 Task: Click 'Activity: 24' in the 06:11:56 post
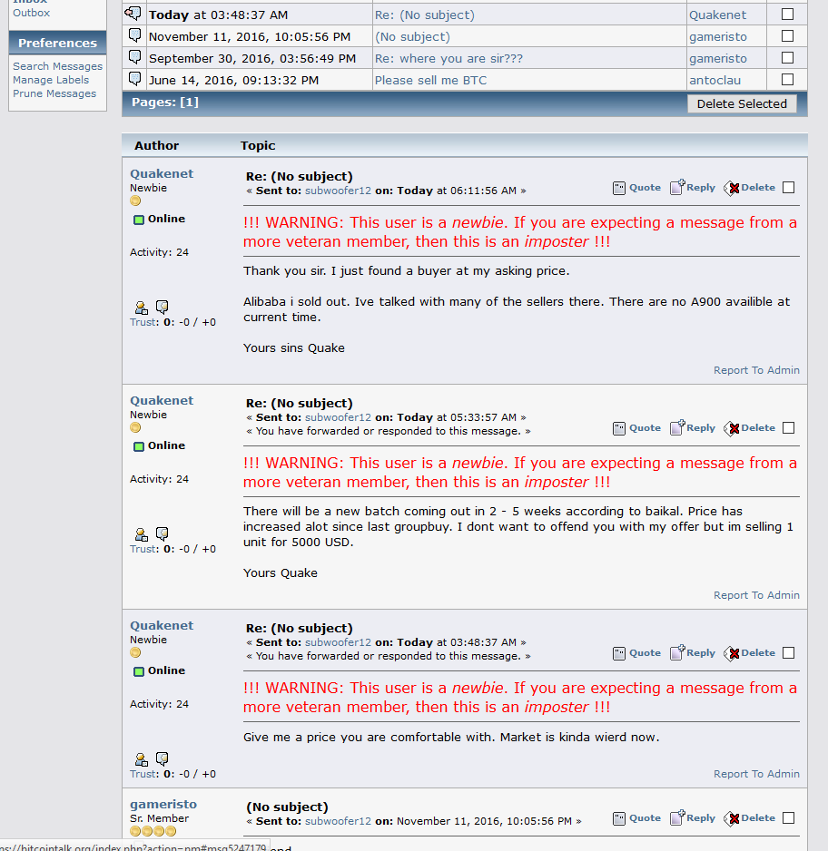[159, 252]
